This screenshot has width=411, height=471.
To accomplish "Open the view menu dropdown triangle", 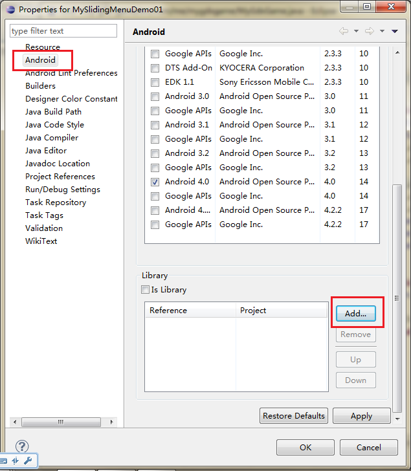I will tap(395, 31).
